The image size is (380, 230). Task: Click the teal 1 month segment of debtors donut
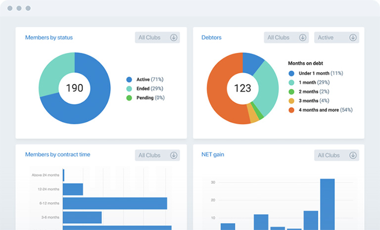click(268, 88)
